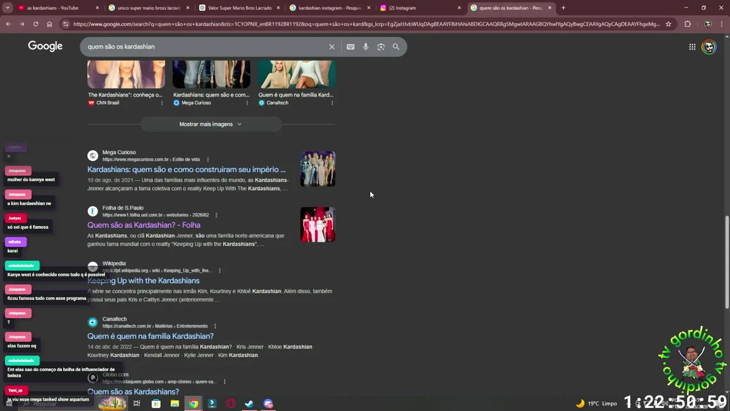Screen dimensions: 730x411
Task: Reload the current page
Action: coord(35,24)
